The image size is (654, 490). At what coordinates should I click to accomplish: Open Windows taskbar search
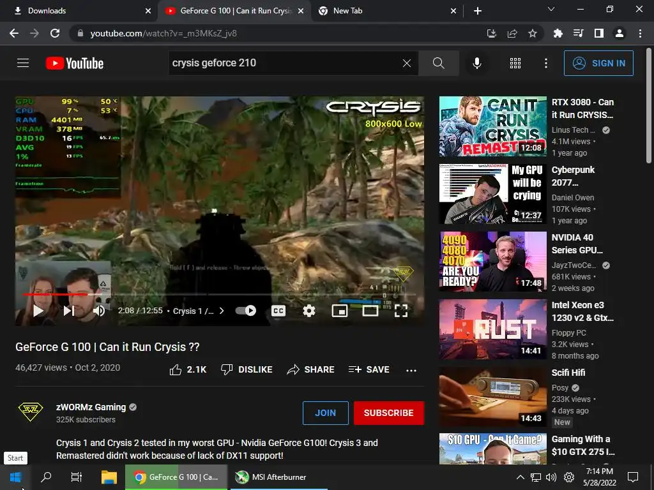click(46, 477)
